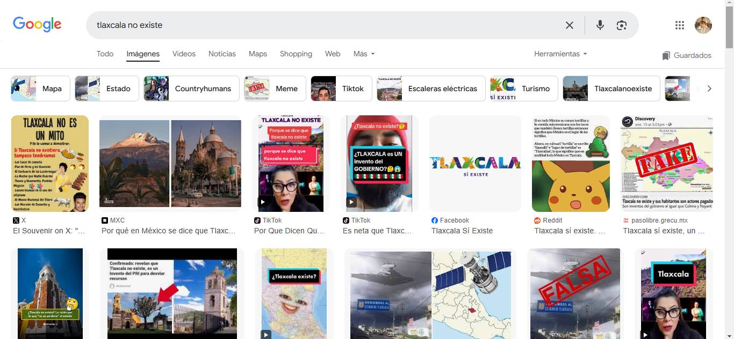Click the Reddit icon below the Pikachu image
The image size is (734, 339).
tap(537, 220)
